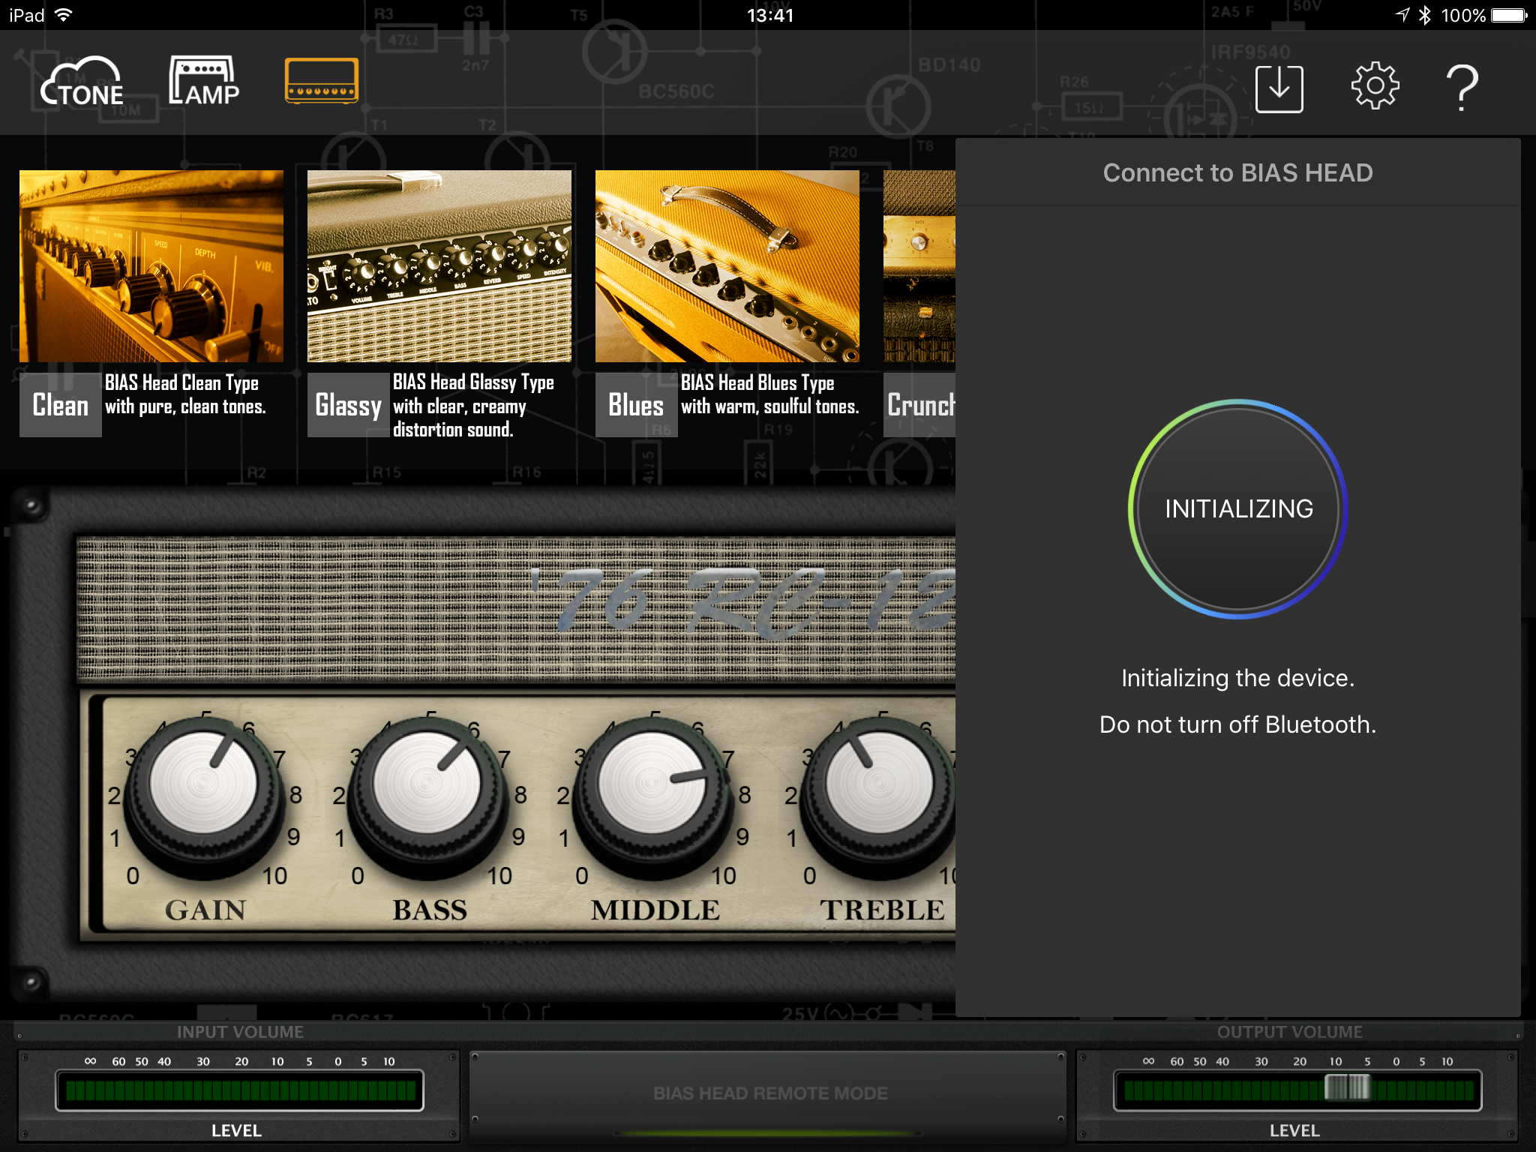The height and width of the screenshot is (1152, 1536).
Task: Click the MIDDLE knob
Action: pyautogui.click(x=652, y=796)
